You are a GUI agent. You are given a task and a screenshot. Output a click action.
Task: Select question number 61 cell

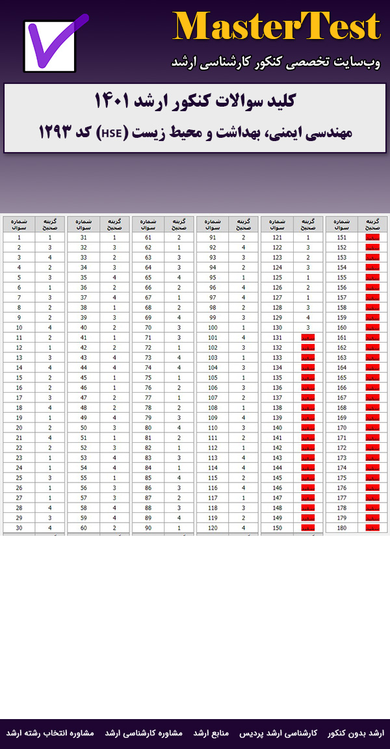(148, 237)
